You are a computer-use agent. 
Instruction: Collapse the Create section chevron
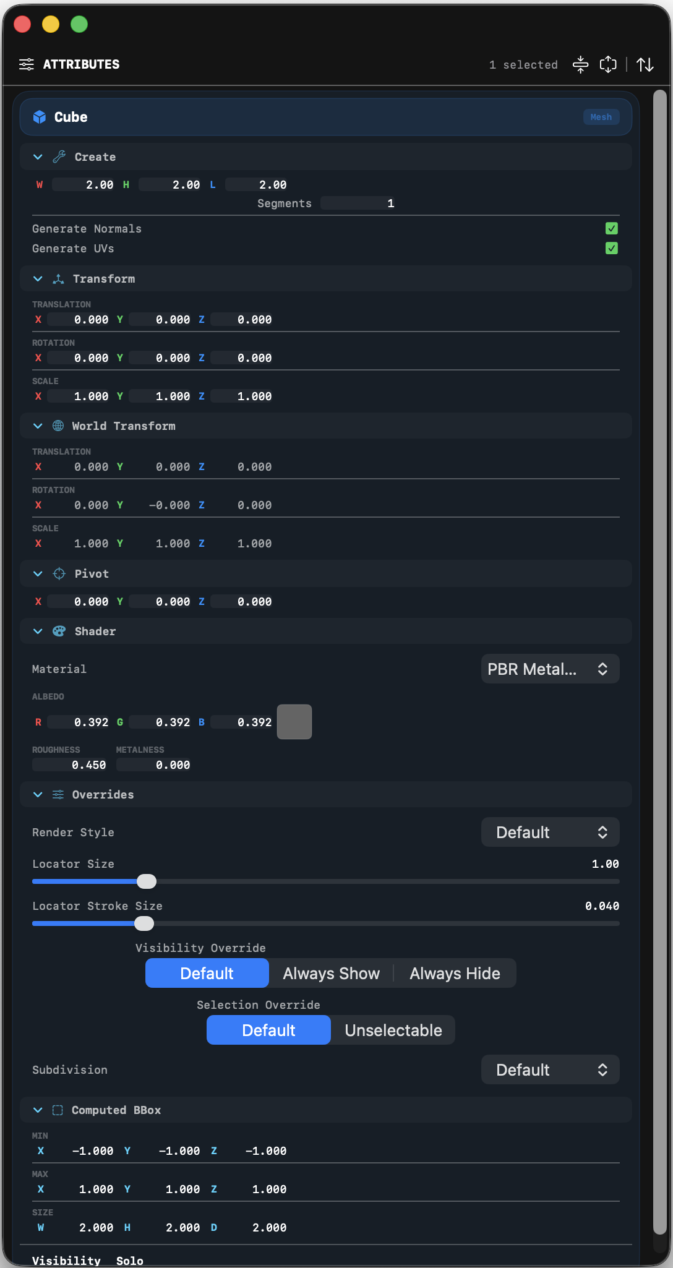point(38,156)
